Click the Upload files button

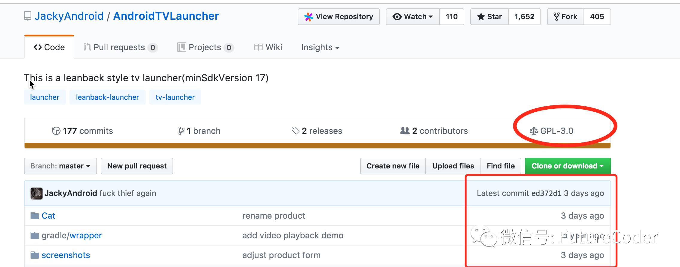[x=453, y=166]
